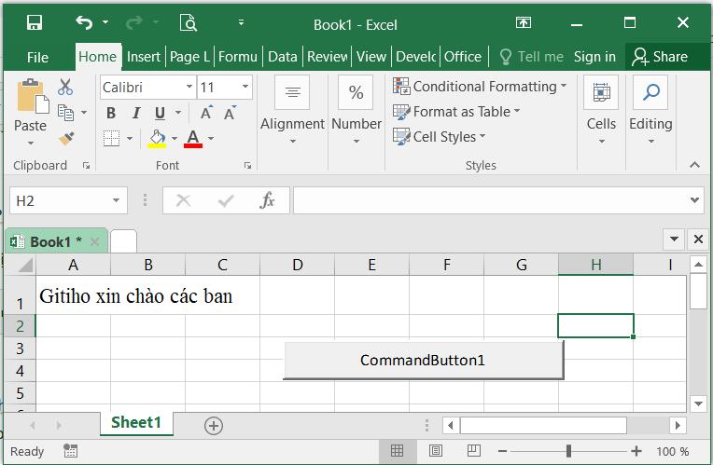Viewport: 713px width, 465px height.
Task: Apply red font color
Action: click(x=193, y=139)
